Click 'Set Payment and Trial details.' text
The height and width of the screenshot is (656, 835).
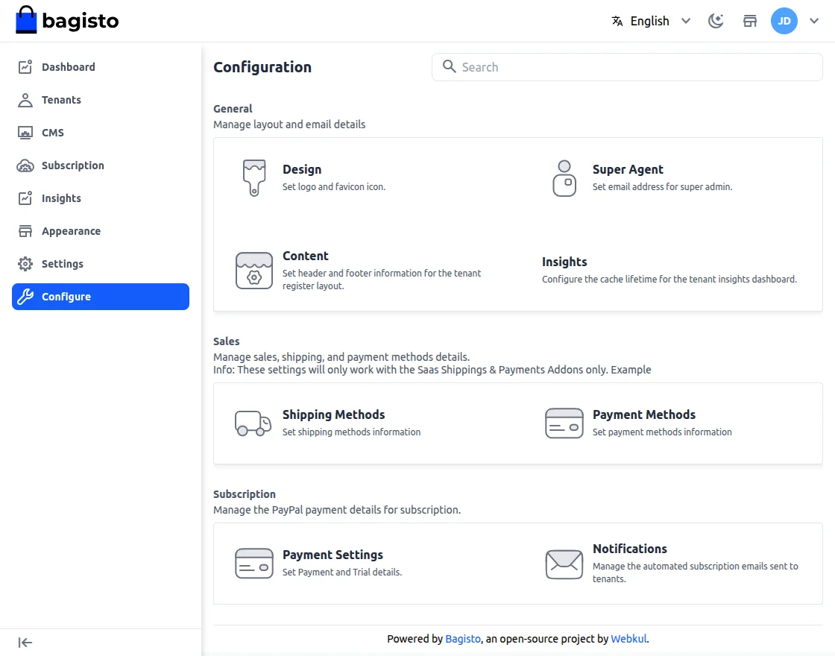click(x=342, y=572)
